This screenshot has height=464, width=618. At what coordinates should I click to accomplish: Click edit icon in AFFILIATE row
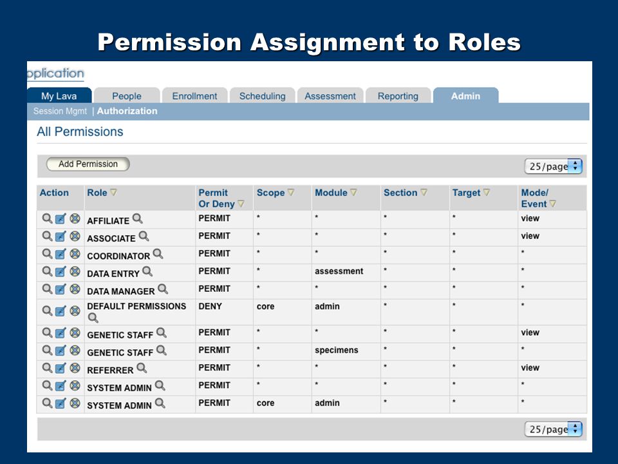tap(61, 218)
